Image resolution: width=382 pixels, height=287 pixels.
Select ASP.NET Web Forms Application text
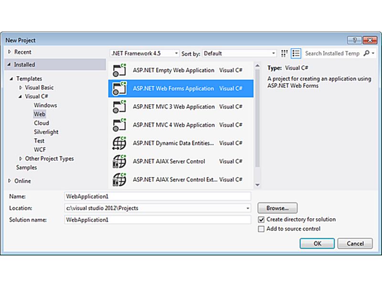pos(173,88)
